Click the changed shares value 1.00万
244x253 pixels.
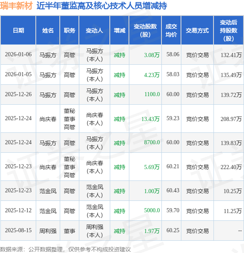pos(152,191)
